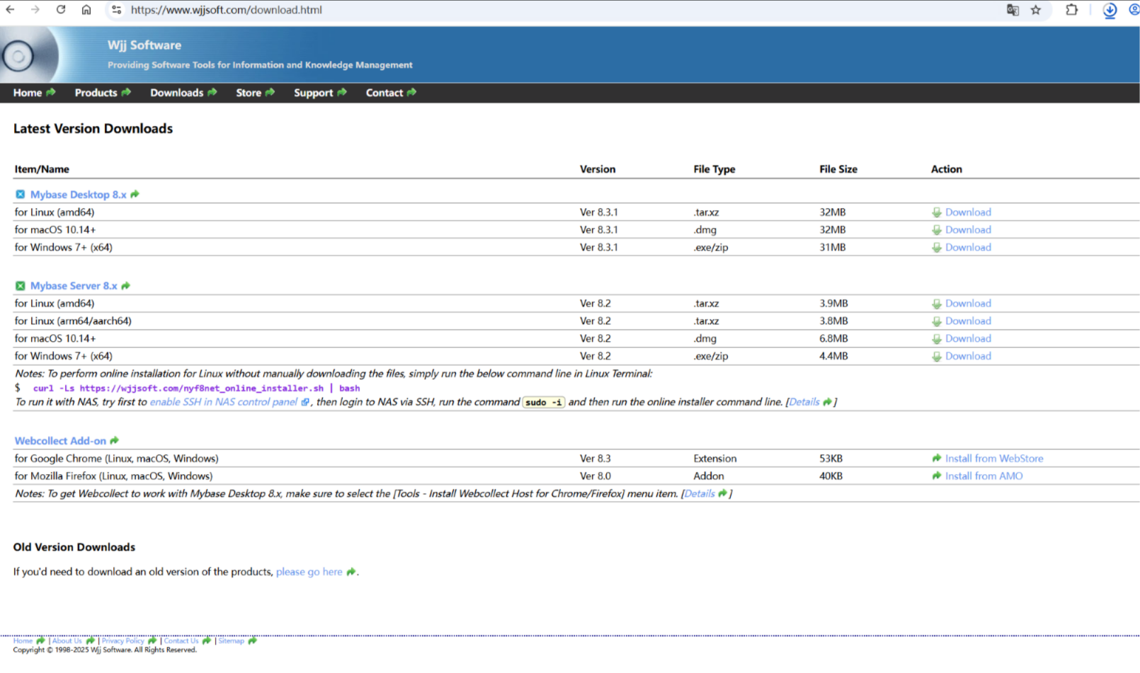Click 'Ver 8.3' in the Google Chrome row
The image size is (1140, 673).
pos(595,459)
